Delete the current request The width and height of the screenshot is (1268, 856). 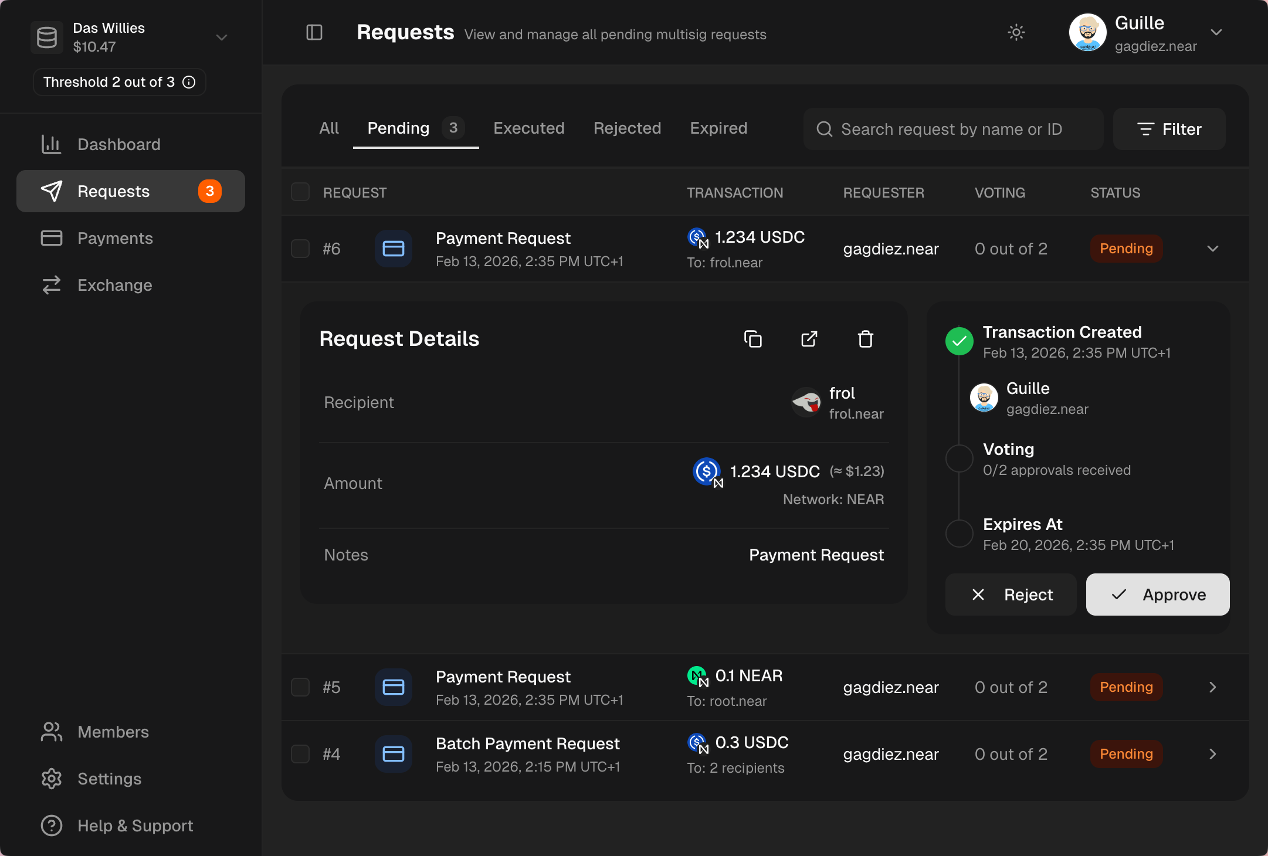[865, 339]
